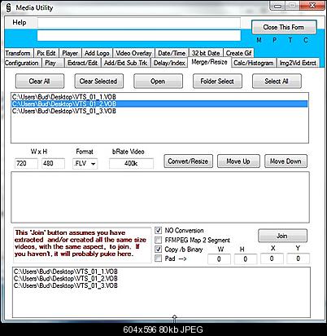Switch to the Img2Vid Extrct tab
This screenshot has width=327, height=336.
coord(298,63)
